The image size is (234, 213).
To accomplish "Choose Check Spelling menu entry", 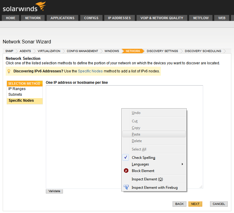I will [x=154, y=157].
